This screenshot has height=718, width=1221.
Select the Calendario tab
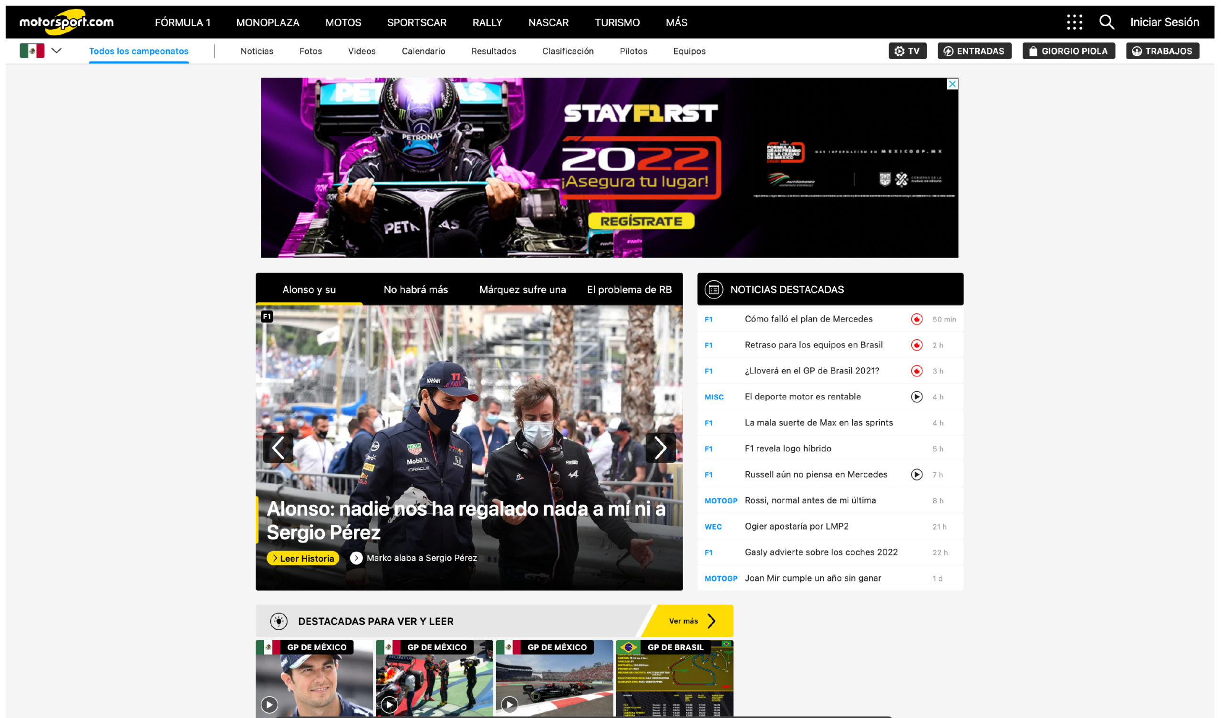423,52
